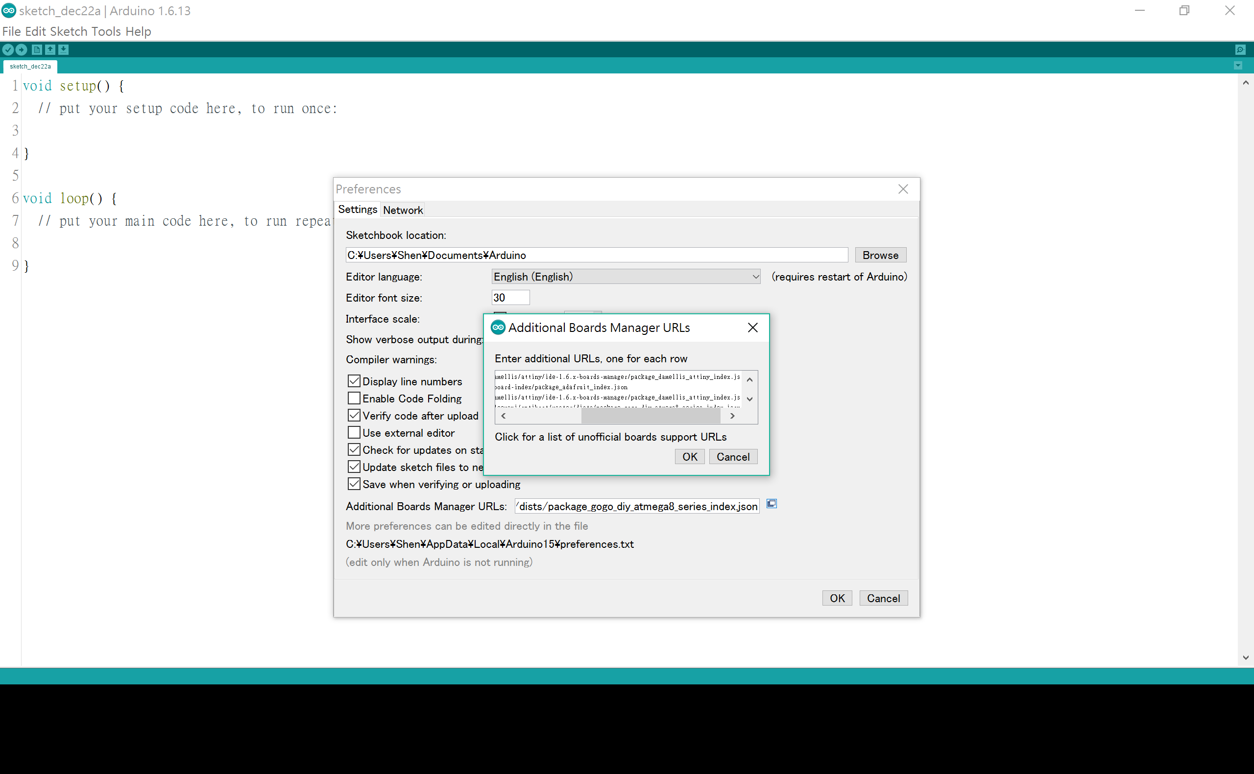This screenshot has height=774, width=1254.
Task: Open the Help menu
Action: (x=138, y=32)
